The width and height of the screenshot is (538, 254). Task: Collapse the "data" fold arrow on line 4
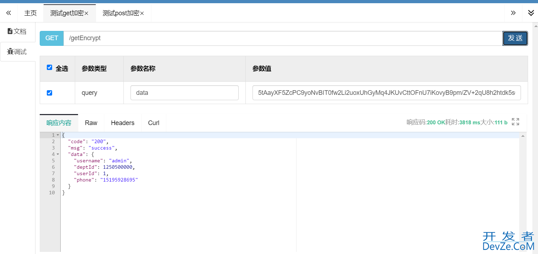coord(58,154)
